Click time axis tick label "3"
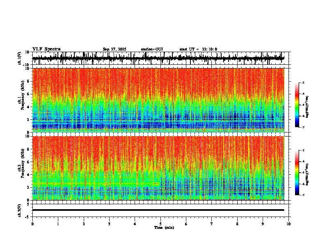Screen dimensions: 325x251 pyautogui.click(x=109, y=224)
